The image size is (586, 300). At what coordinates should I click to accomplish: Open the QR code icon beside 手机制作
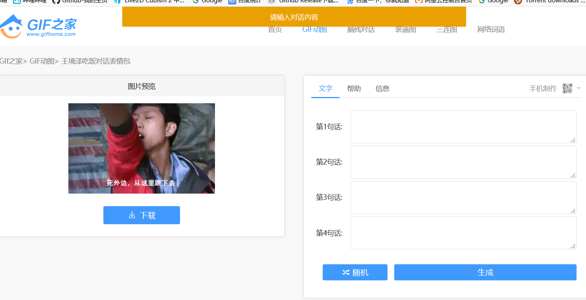[567, 88]
